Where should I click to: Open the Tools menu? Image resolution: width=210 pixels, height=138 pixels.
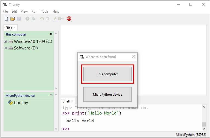45,11
